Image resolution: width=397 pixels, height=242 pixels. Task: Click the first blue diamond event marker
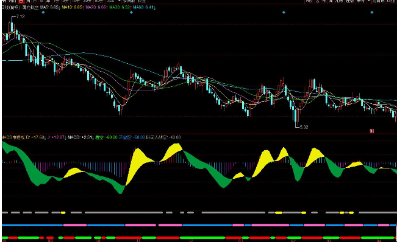point(43,12)
